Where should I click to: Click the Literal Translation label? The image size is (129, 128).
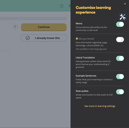[x=85, y=57]
